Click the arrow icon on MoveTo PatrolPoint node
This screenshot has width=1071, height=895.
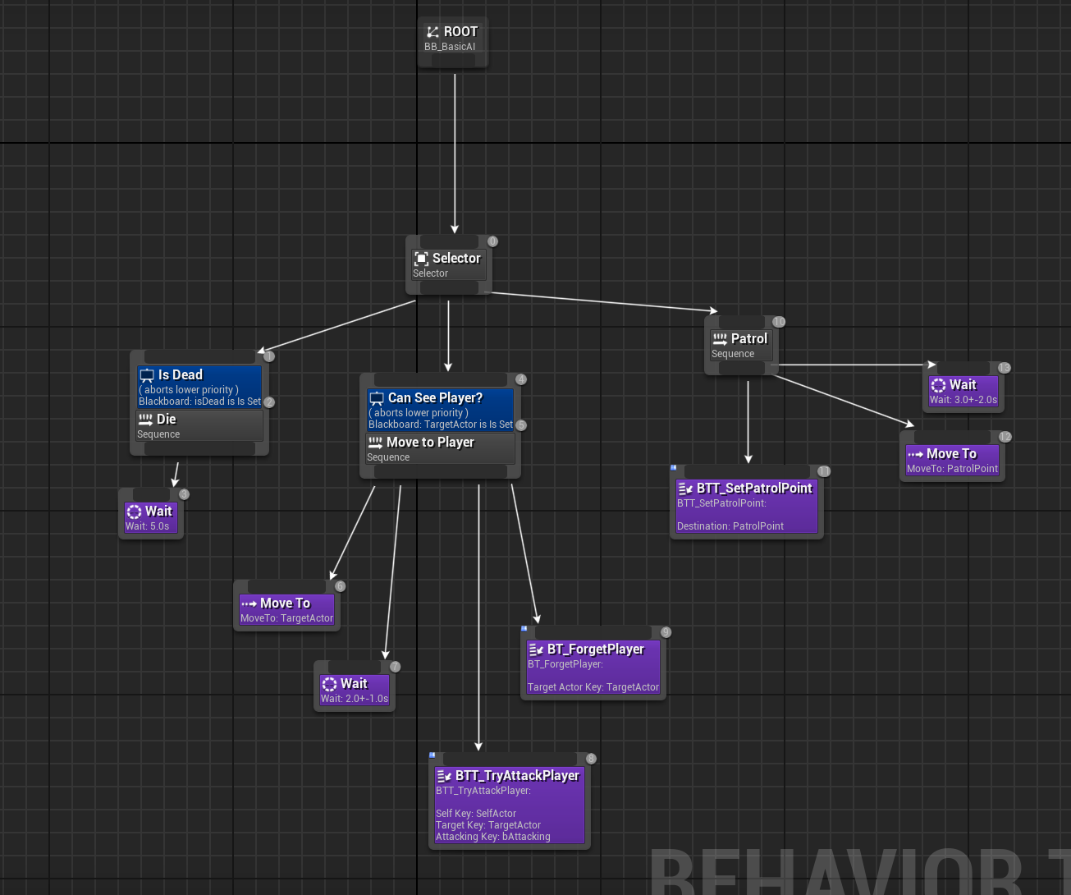point(916,454)
